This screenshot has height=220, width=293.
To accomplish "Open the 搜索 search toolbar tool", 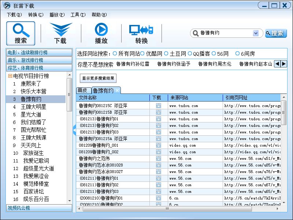I will (21, 33).
